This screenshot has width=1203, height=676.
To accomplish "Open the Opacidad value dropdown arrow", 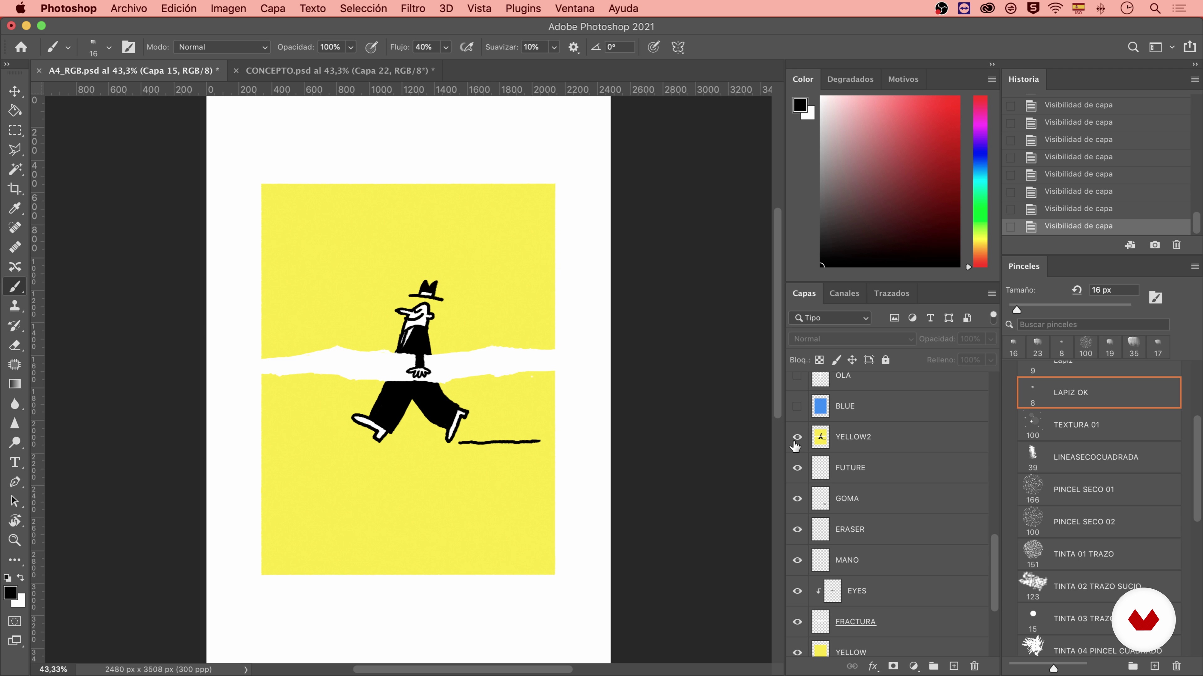I will coord(351,47).
